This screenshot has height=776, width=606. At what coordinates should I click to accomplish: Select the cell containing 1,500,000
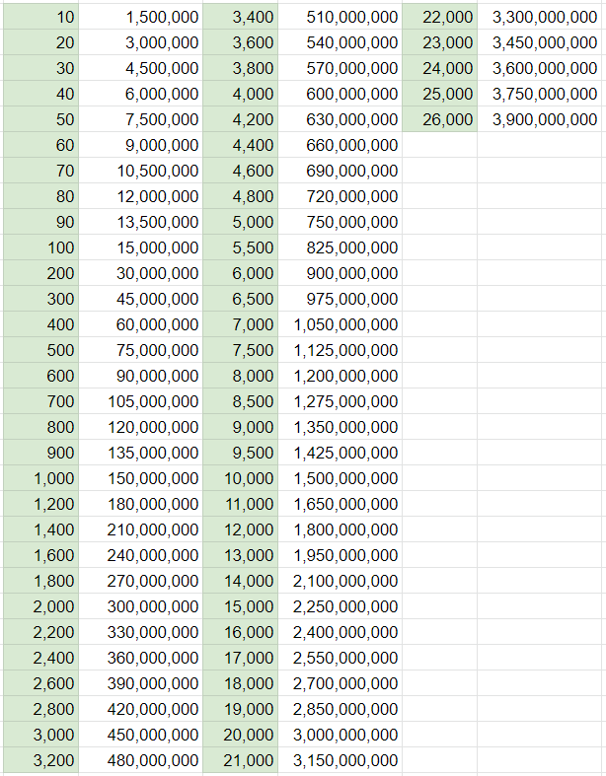coord(141,17)
